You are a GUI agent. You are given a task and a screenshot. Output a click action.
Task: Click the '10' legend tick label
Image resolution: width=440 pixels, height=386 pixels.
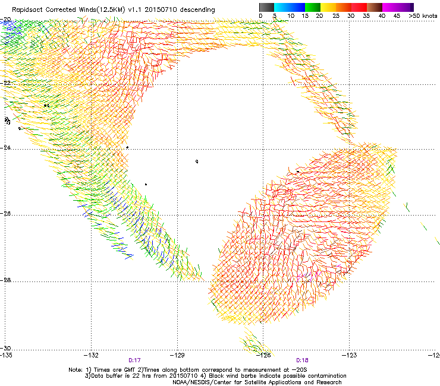coord(291,16)
